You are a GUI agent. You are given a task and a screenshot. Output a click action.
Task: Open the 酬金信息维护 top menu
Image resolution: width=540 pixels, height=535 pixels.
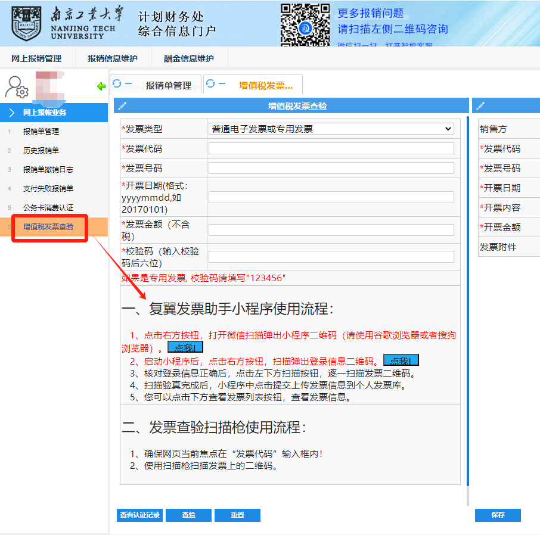tap(189, 58)
